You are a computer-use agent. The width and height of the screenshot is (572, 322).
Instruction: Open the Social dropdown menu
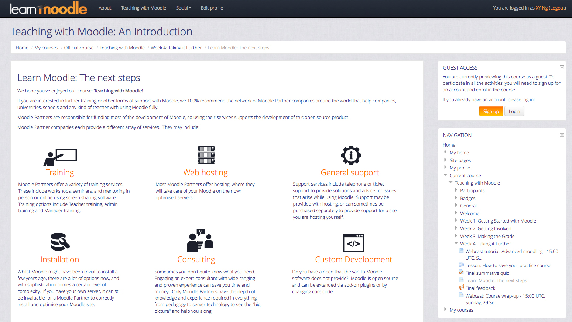(183, 8)
